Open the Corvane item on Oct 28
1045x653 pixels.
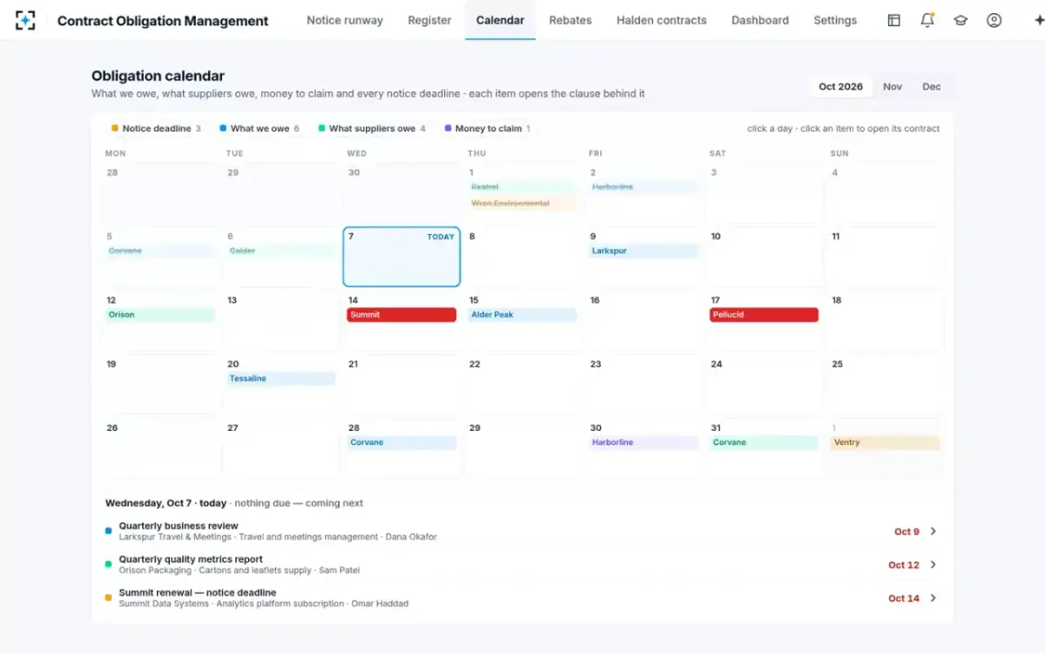click(x=401, y=442)
